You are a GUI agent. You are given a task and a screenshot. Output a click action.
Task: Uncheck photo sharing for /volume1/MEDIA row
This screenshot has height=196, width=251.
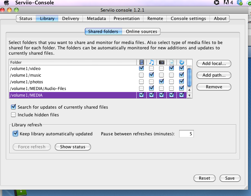coord(161,95)
